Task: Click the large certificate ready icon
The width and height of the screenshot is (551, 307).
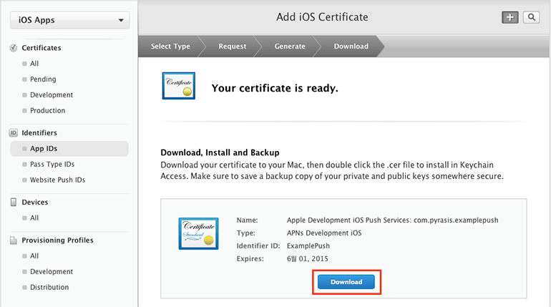Action: [x=177, y=87]
